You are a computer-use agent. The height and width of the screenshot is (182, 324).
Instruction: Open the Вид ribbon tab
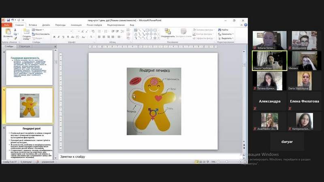132,25
